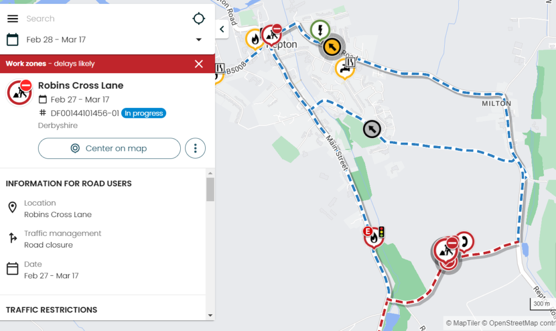Click the Search input field
Viewport: 556px width, 331px height.
pos(106,18)
